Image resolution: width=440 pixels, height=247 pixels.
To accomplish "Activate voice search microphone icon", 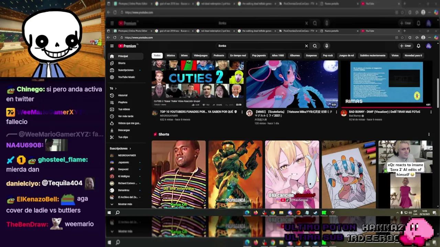I will (x=327, y=46).
